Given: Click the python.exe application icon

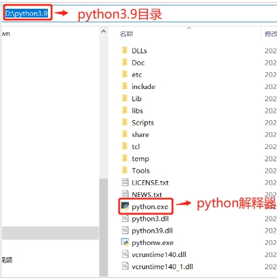Looking at the screenshot, I should click(x=125, y=206).
